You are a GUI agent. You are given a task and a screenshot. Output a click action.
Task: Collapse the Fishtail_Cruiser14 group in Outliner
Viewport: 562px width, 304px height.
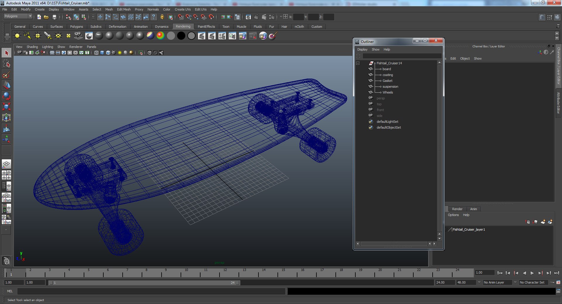point(358,63)
